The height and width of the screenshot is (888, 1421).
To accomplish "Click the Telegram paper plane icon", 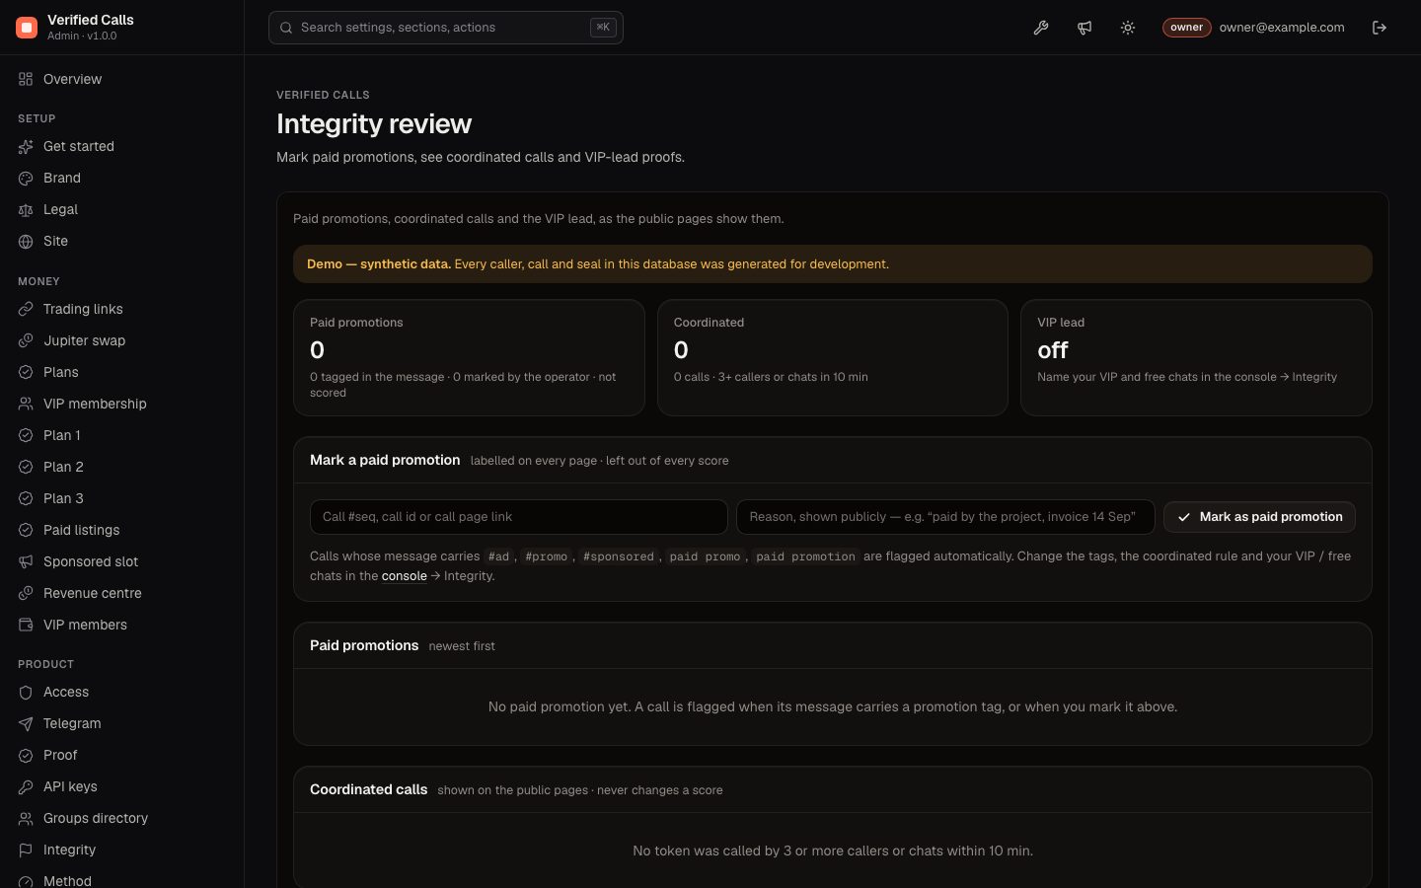I will [26, 723].
